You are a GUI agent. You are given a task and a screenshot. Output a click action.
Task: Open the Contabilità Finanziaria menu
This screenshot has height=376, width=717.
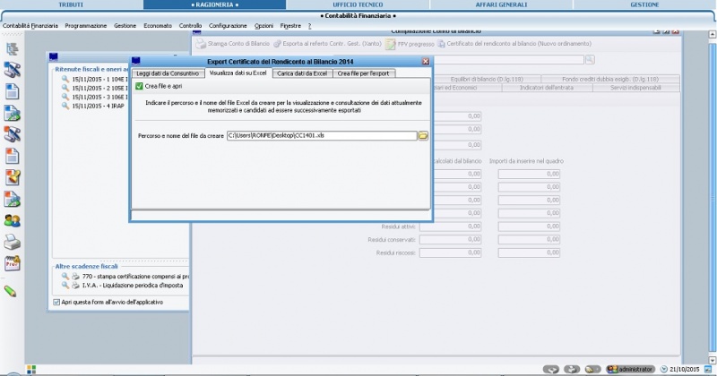point(30,26)
